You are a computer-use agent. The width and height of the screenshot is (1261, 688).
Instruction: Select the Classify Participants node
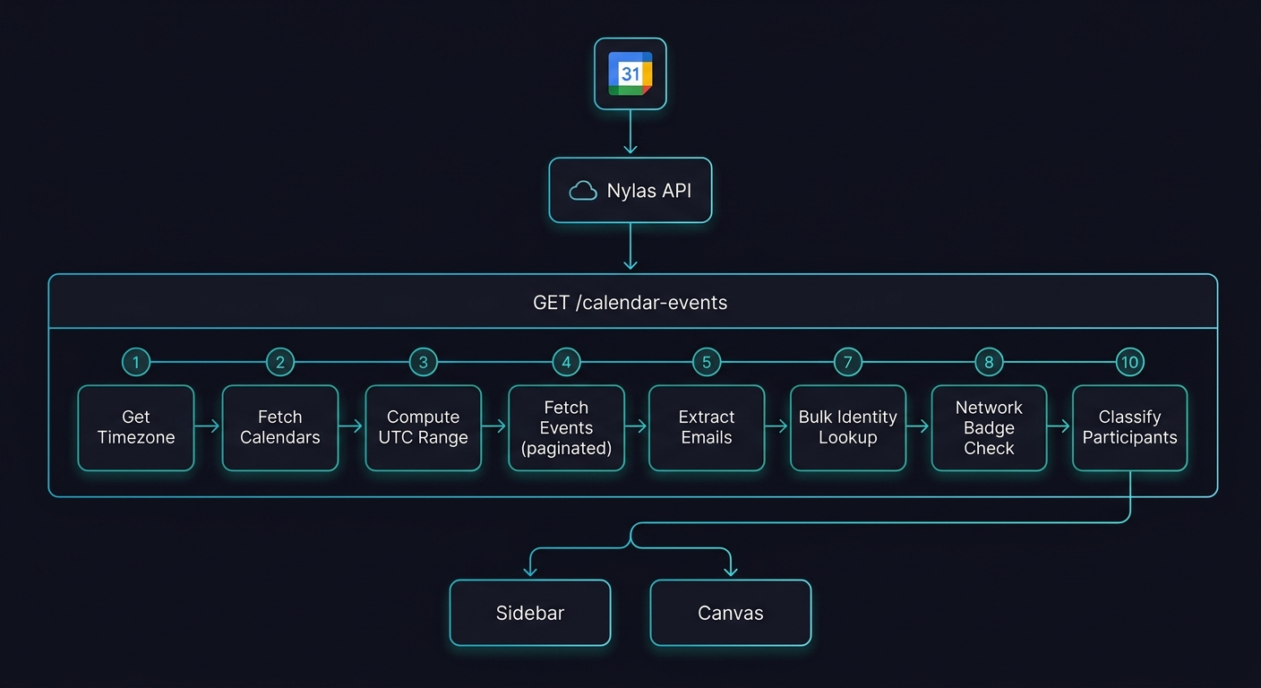(1129, 427)
